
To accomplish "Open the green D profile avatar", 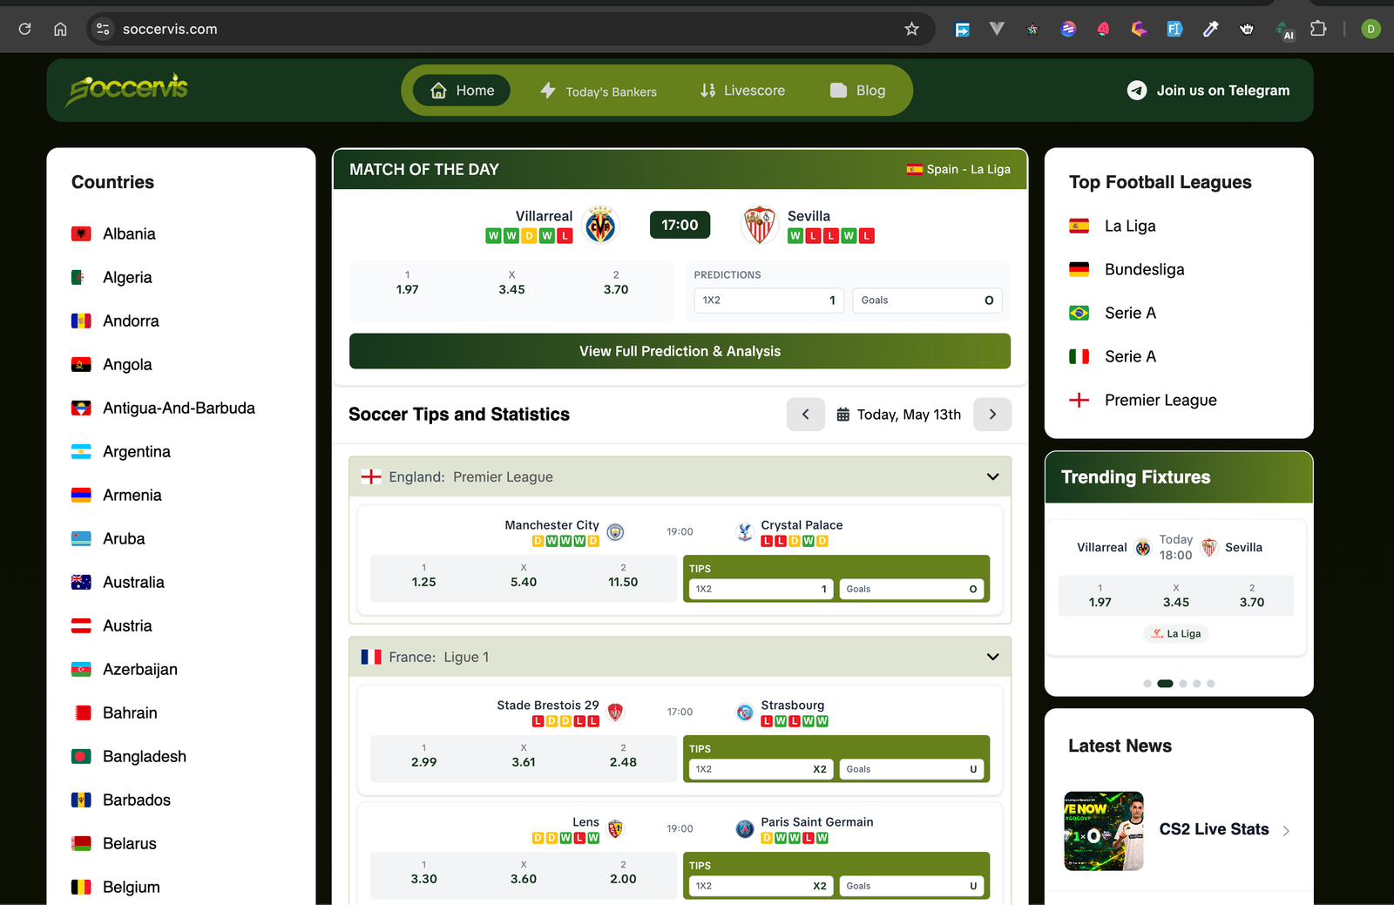I will coord(1370,29).
